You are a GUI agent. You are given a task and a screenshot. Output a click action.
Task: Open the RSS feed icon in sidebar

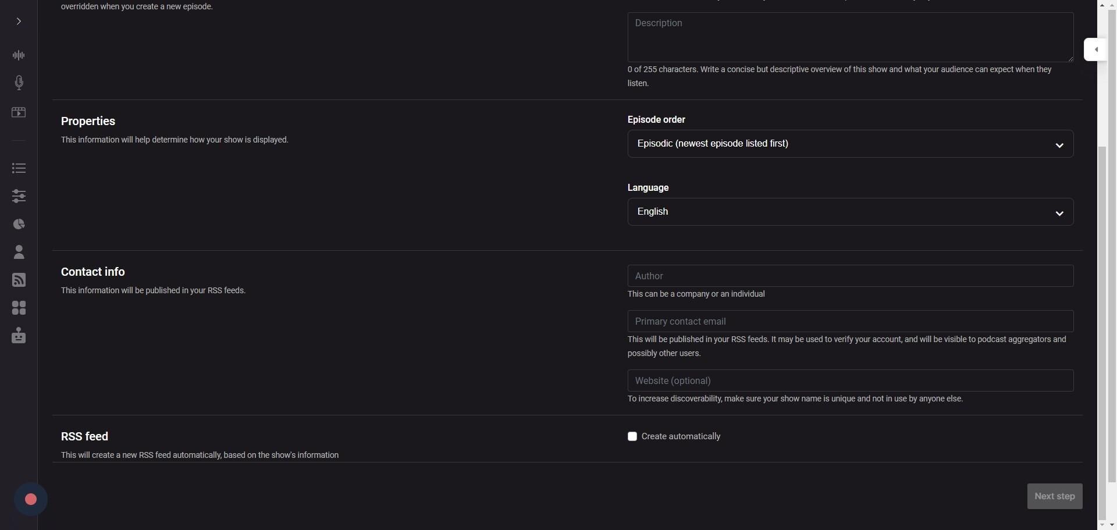pyautogui.click(x=19, y=280)
